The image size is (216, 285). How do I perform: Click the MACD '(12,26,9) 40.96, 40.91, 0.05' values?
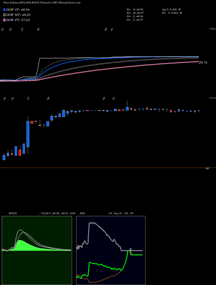click(x=57, y=213)
